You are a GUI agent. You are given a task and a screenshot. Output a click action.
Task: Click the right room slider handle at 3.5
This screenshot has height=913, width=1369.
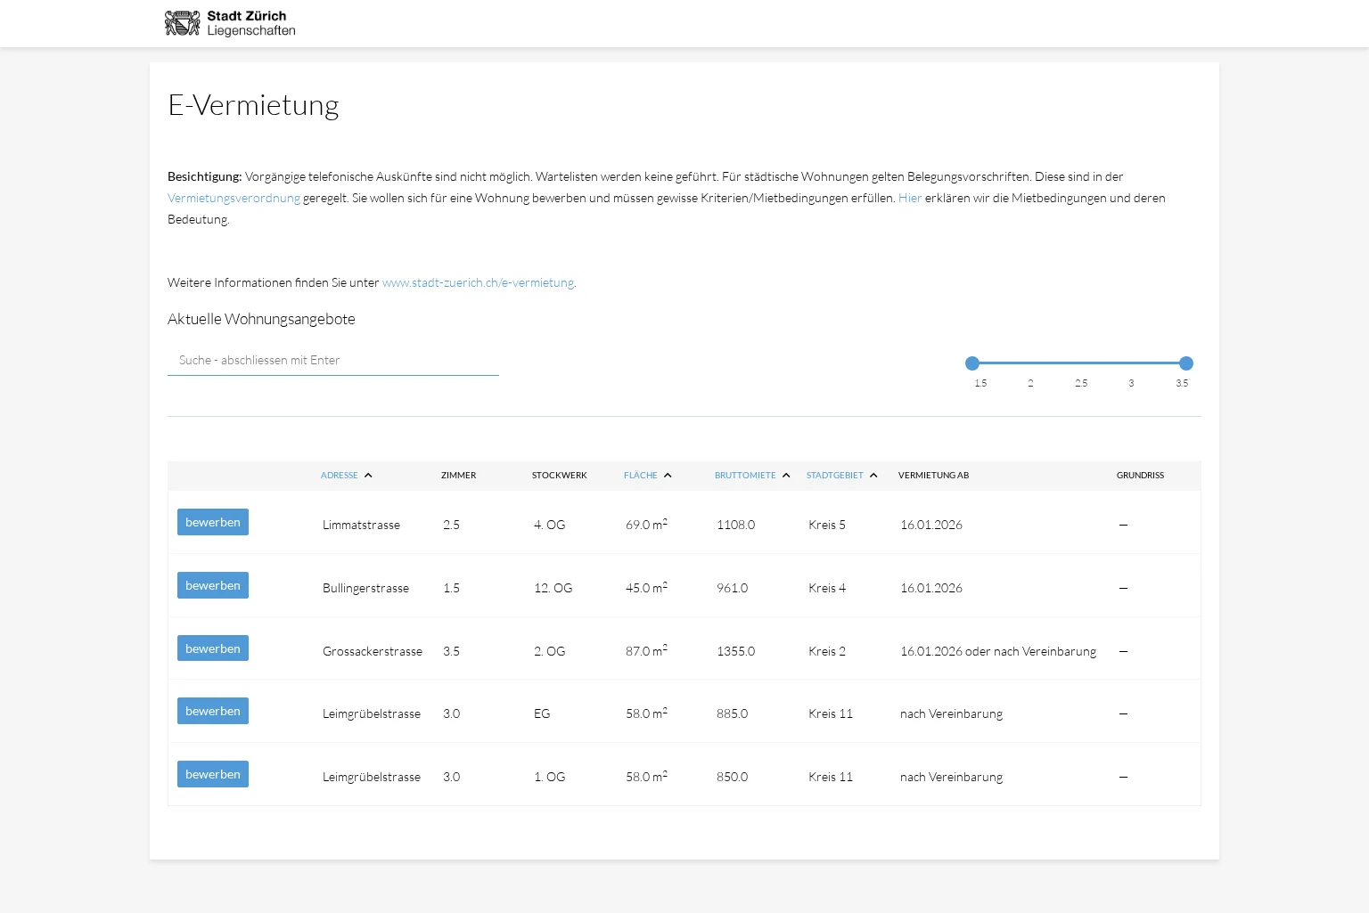[1186, 363]
